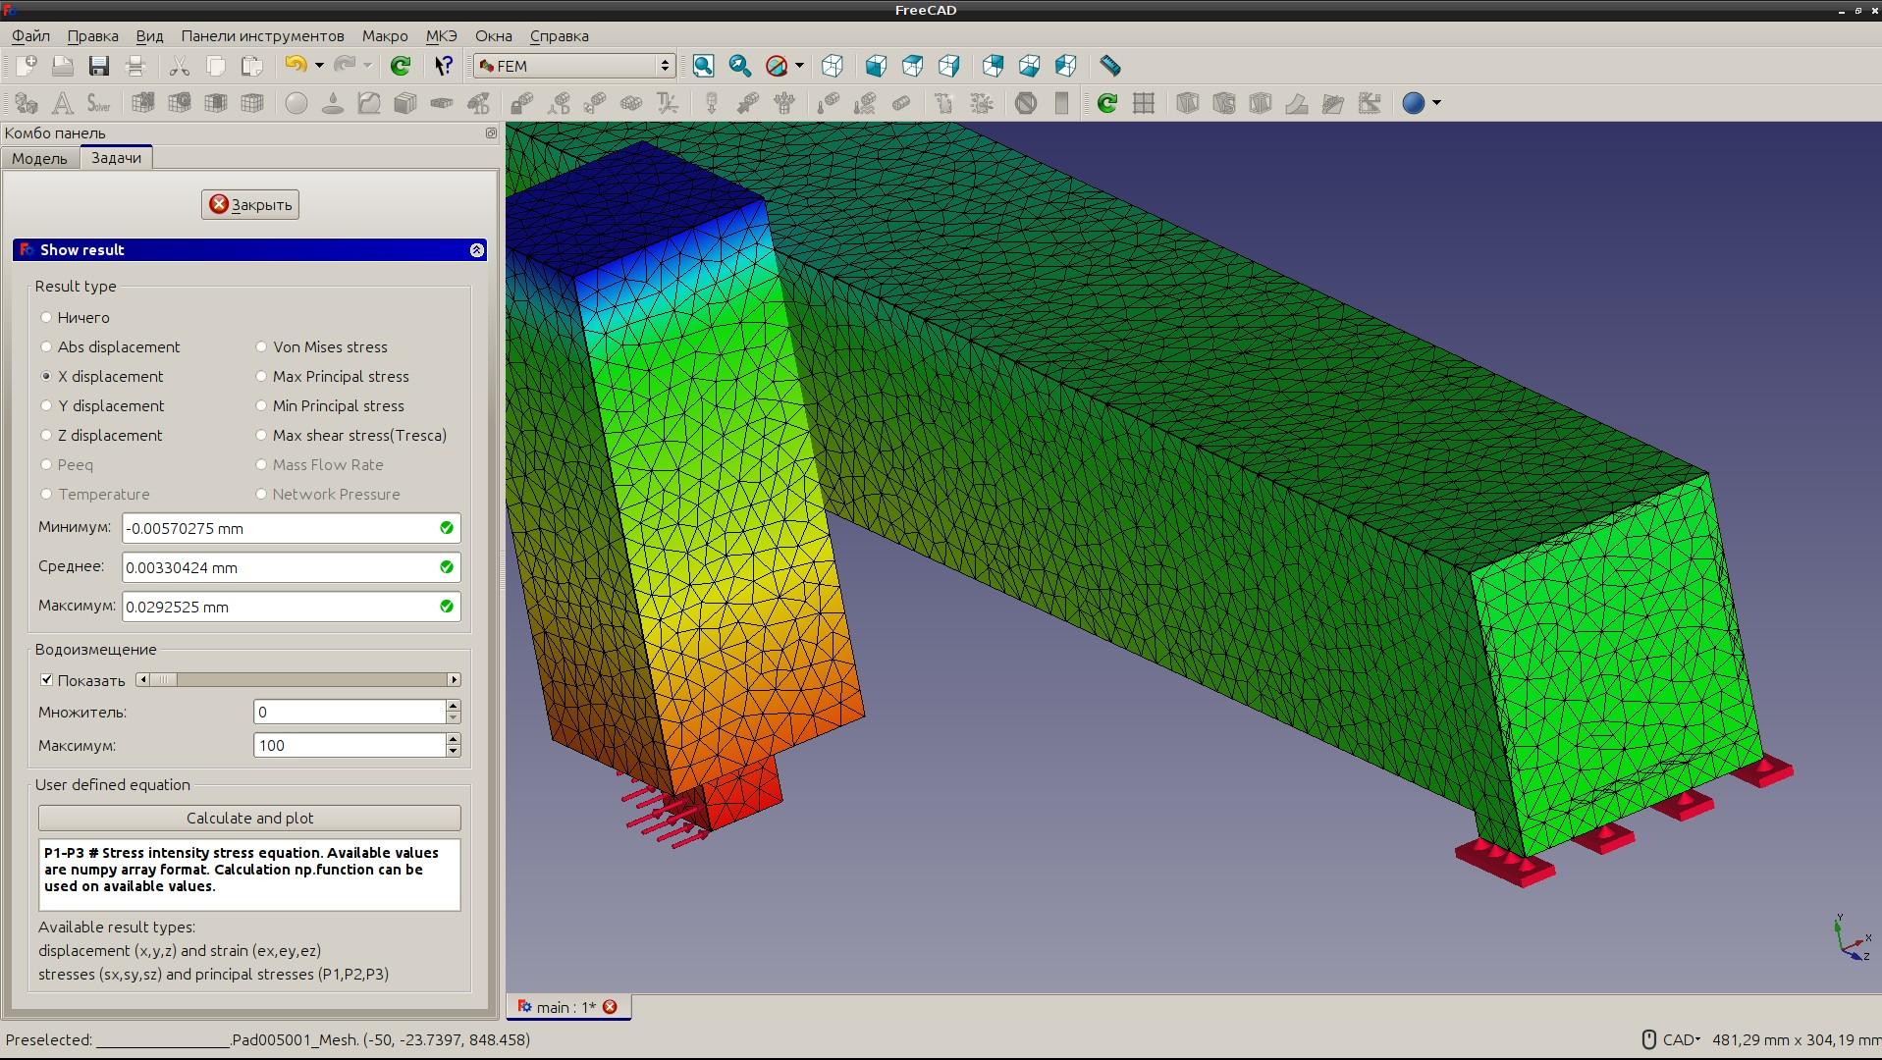The width and height of the screenshot is (1882, 1060).
Task: Click the Rear view cube icon
Action: pos(993,66)
